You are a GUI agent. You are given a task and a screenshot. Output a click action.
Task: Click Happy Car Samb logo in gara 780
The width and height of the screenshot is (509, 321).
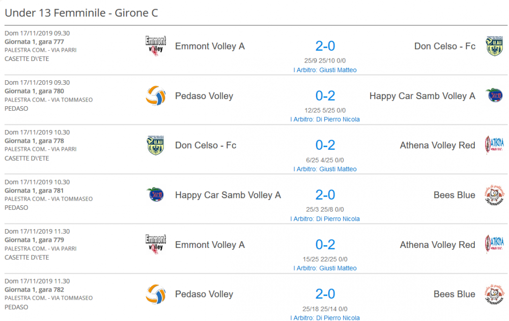point(494,95)
